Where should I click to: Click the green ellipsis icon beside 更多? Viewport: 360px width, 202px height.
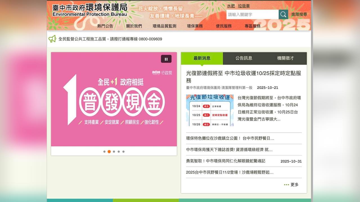[x=287, y=185]
